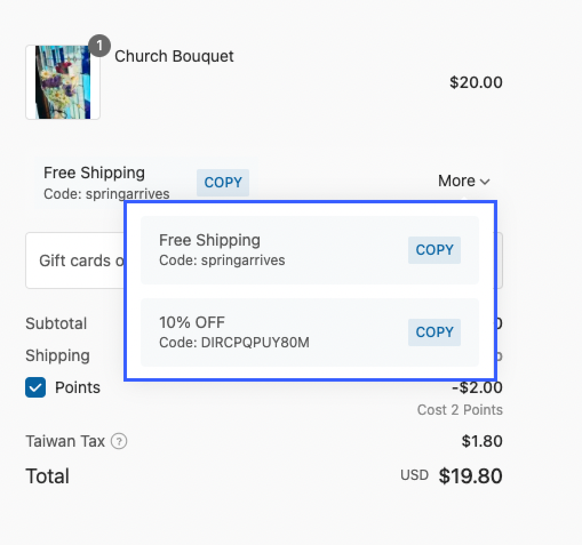The height and width of the screenshot is (545, 582).
Task: Open the Church Bouquet product page
Action: pos(174,56)
